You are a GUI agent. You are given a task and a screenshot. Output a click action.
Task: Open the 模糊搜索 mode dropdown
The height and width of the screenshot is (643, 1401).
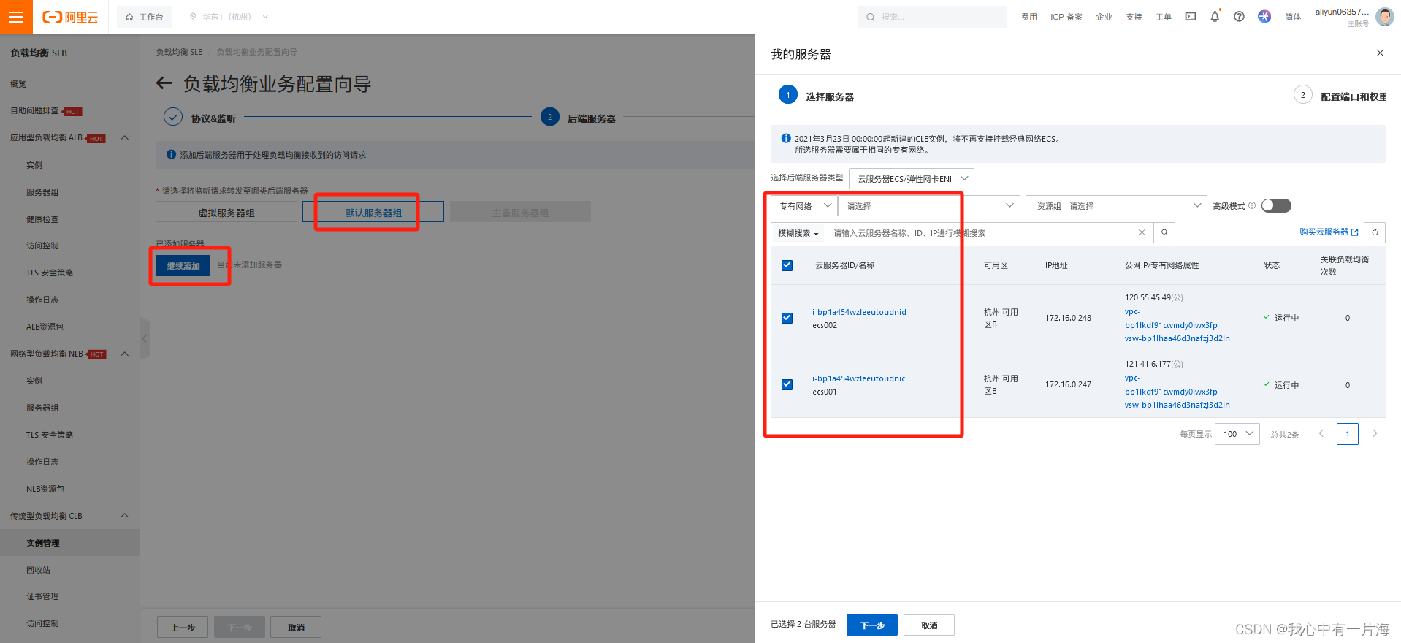point(798,233)
